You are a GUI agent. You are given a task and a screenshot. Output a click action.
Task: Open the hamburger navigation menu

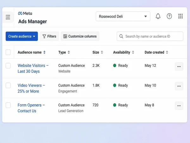8,17
